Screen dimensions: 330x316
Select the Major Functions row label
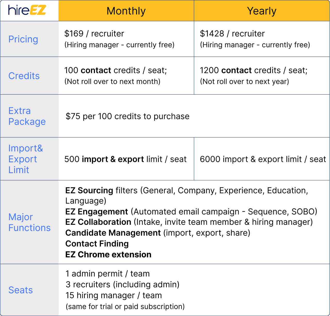(29, 222)
